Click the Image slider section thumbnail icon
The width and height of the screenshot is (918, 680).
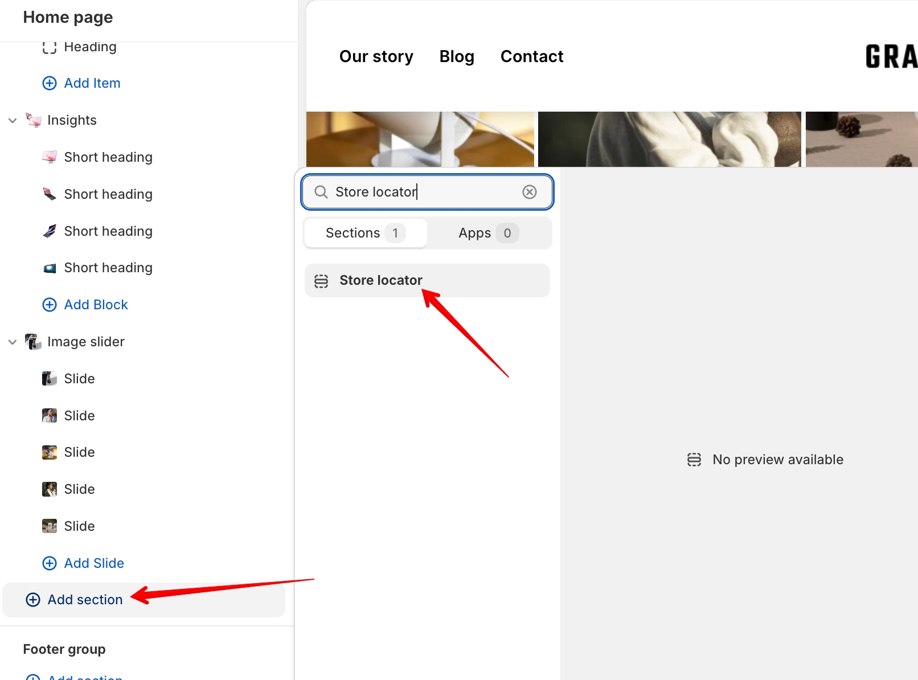[34, 342]
